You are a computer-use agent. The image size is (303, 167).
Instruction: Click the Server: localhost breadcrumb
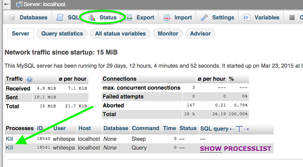pyautogui.click(x=45, y=4)
